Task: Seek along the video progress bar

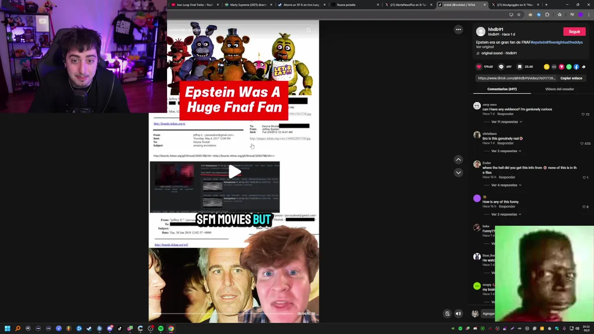Action: click(223, 314)
